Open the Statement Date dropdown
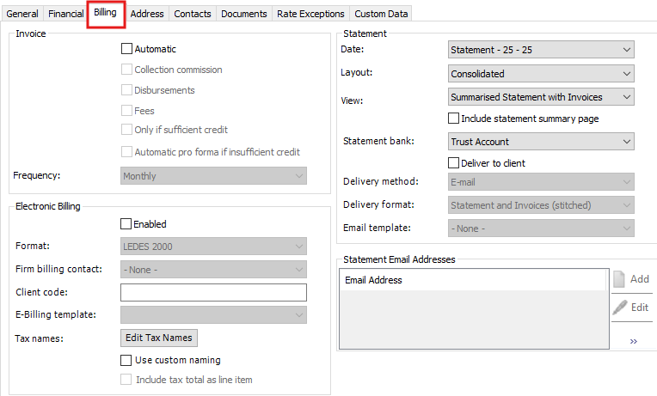Screen dimensions: 657x396 (x=541, y=50)
